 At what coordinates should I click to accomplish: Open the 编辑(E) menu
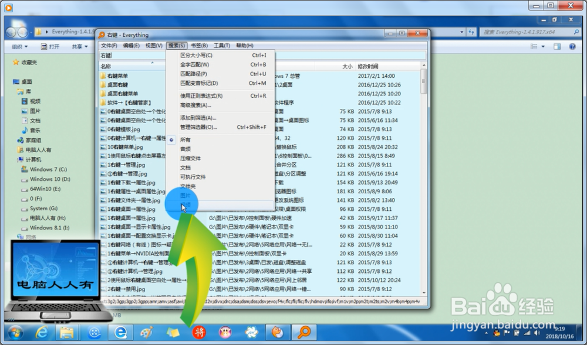click(x=131, y=46)
